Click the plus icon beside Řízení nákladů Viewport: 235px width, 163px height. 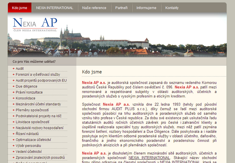click(14, 134)
